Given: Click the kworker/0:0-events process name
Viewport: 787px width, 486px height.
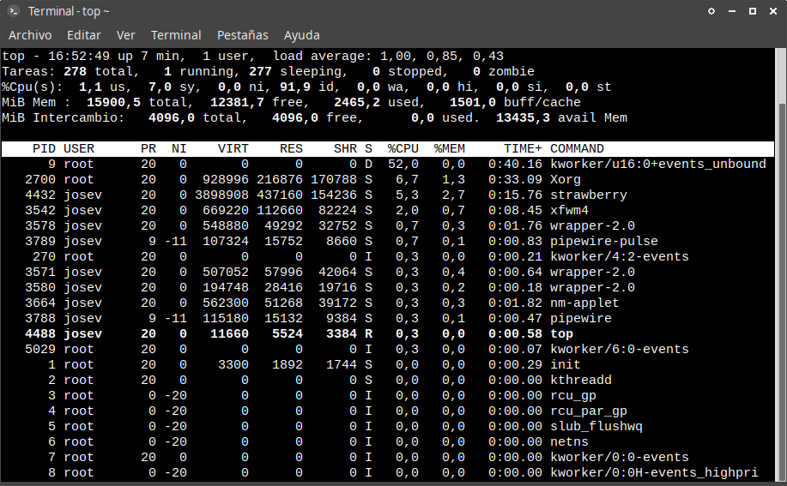Looking at the screenshot, I should pyautogui.click(x=620, y=458).
